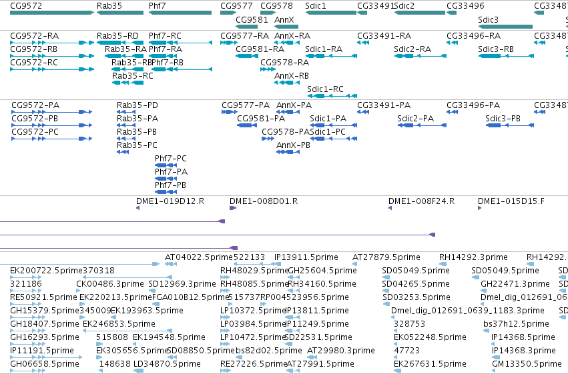Select the Sdic1 gene bar
The width and height of the screenshot is (568, 374).
(x=331, y=13)
